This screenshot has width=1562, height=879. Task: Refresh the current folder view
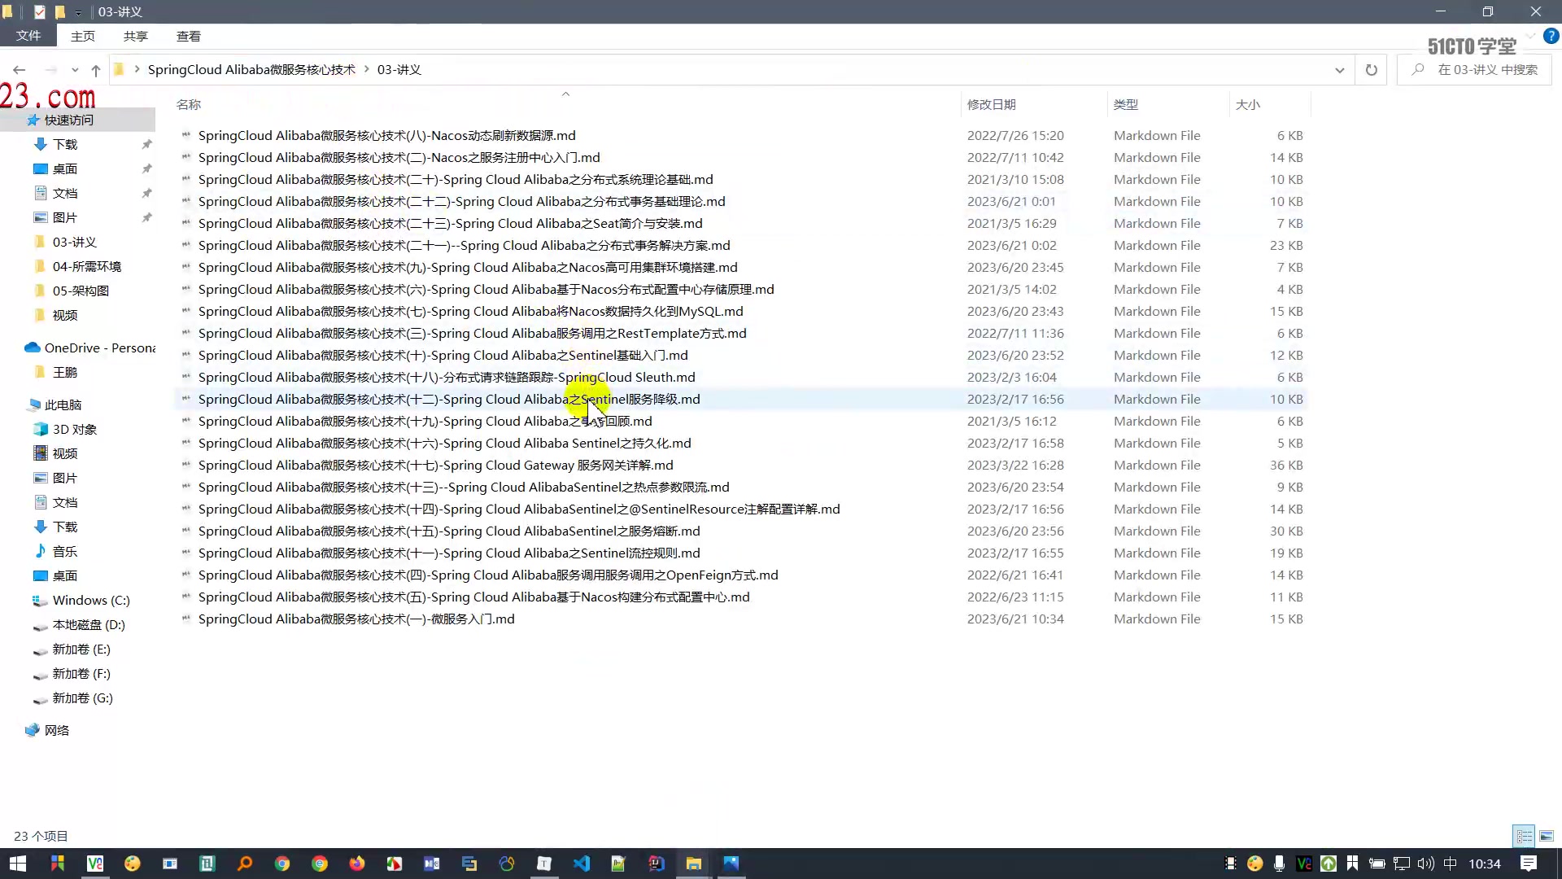(x=1371, y=70)
